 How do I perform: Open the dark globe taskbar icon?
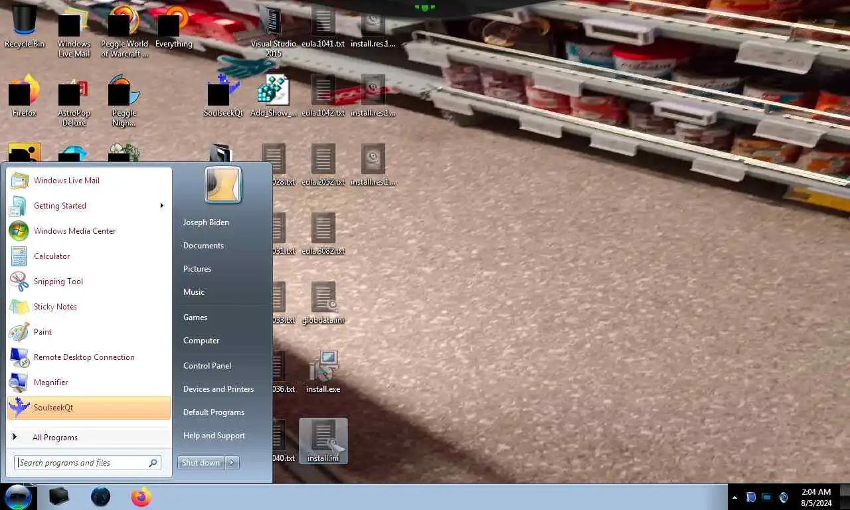(x=100, y=497)
